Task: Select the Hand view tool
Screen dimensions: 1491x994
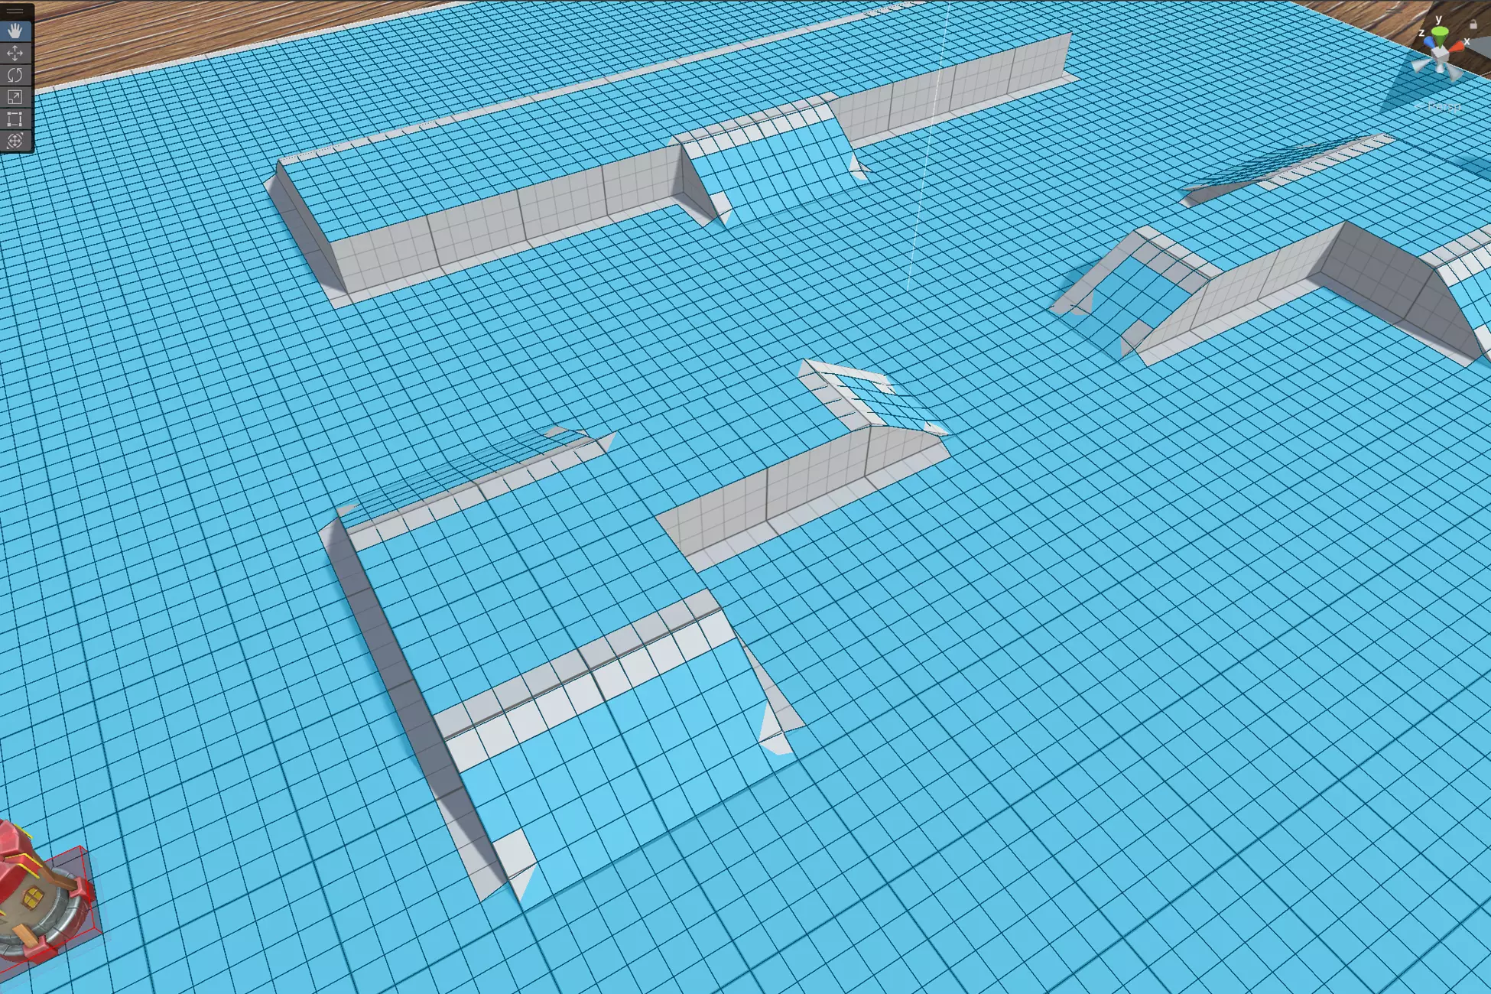Action: (15, 31)
